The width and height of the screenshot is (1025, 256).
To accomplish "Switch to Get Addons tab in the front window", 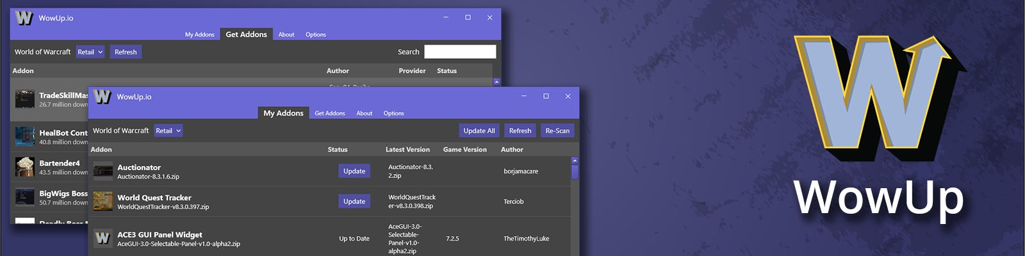I will pyautogui.click(x=329, y=113).
